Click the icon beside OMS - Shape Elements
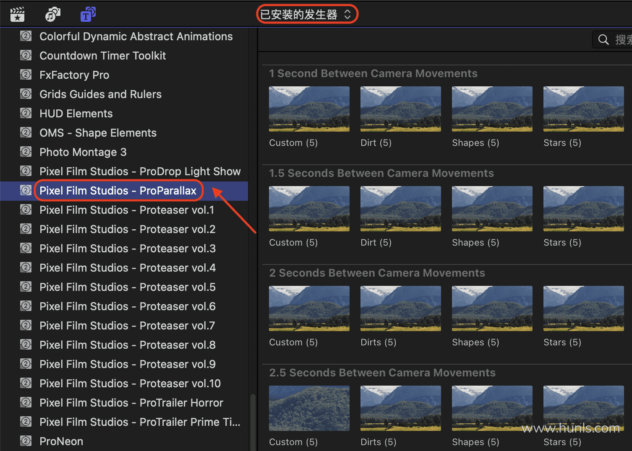This screenshot has height=451, width=632. [x=26, y=132]
